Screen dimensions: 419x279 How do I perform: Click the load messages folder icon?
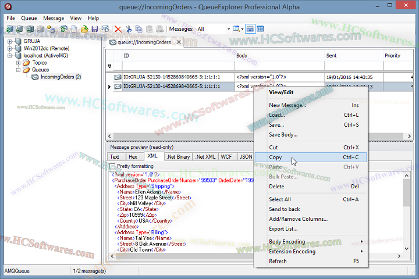[84, 29]
